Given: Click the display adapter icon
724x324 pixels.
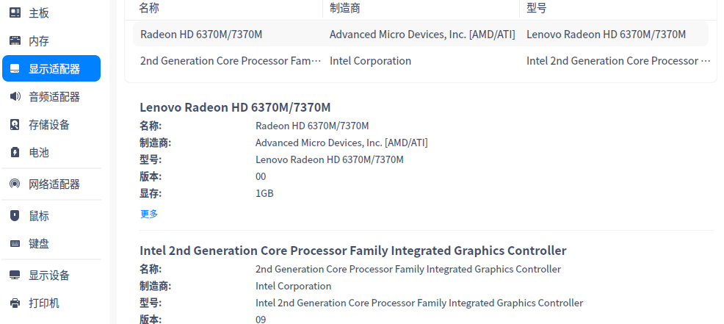Looking at the screenshot, I should point(15,69).
